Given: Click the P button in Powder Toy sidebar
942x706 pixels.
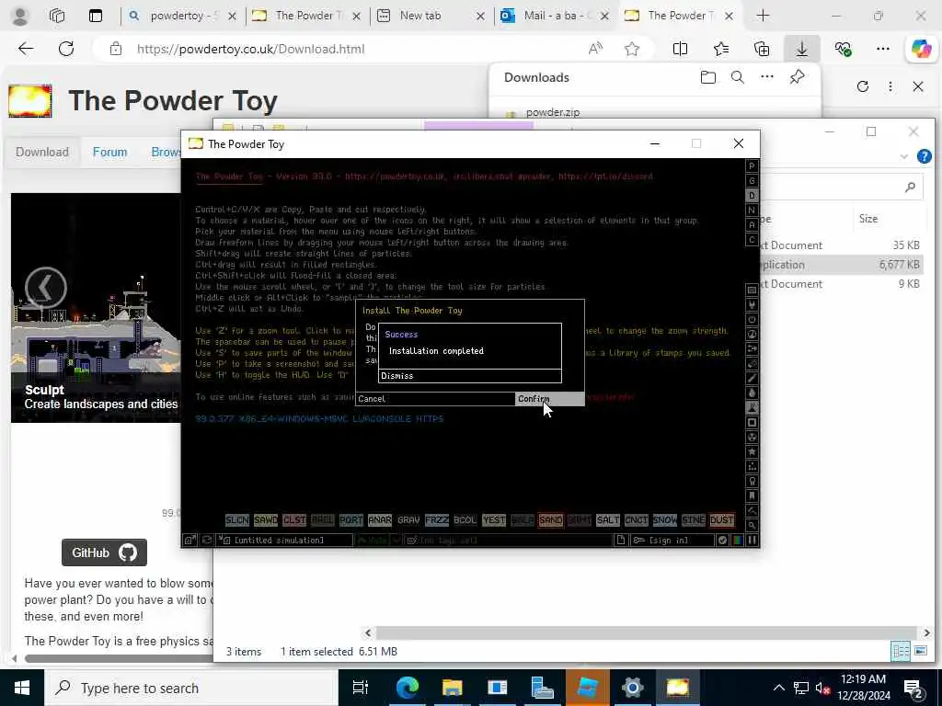Looking at the screenshot, I should 752,165.
